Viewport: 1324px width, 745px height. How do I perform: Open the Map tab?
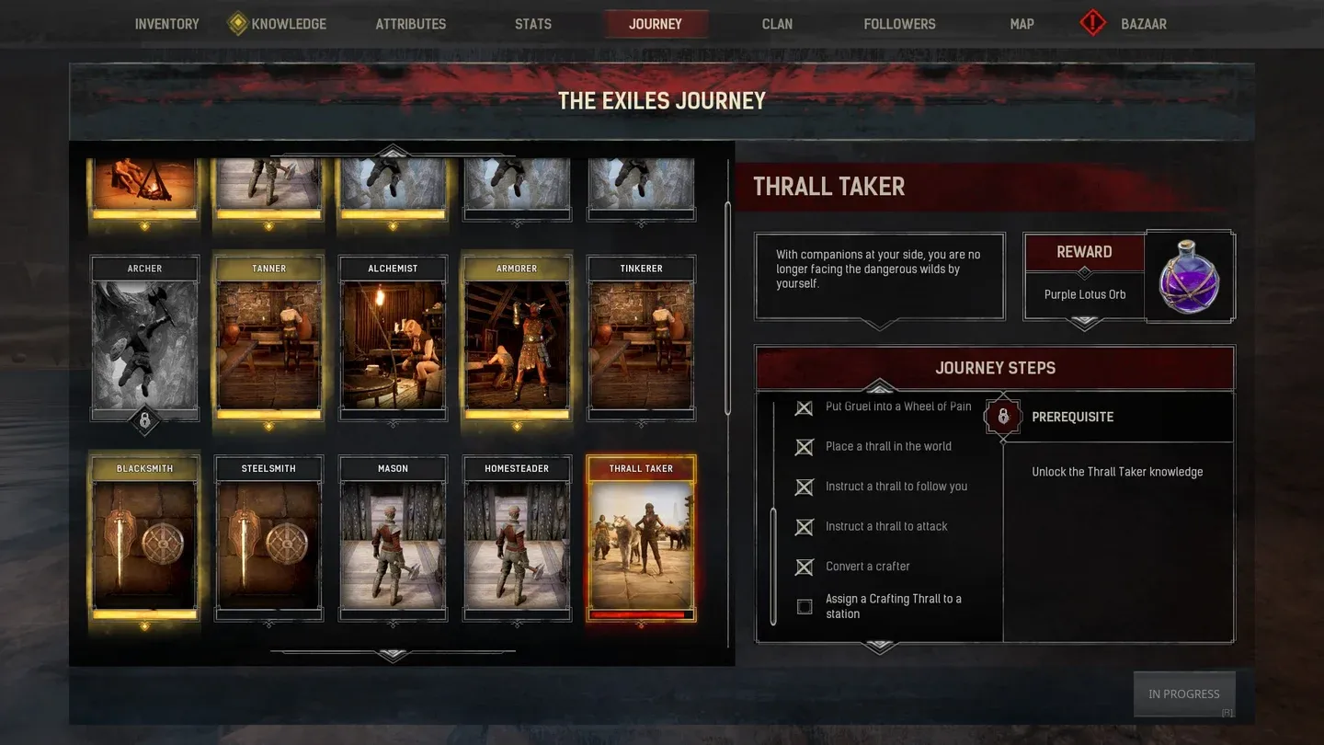click(1022, 24)
